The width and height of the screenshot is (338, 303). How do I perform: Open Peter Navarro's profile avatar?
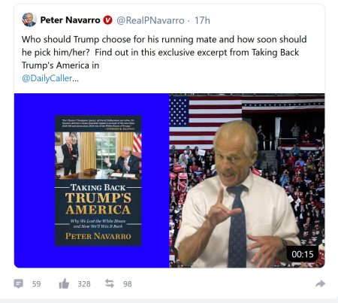coord(29,20)
